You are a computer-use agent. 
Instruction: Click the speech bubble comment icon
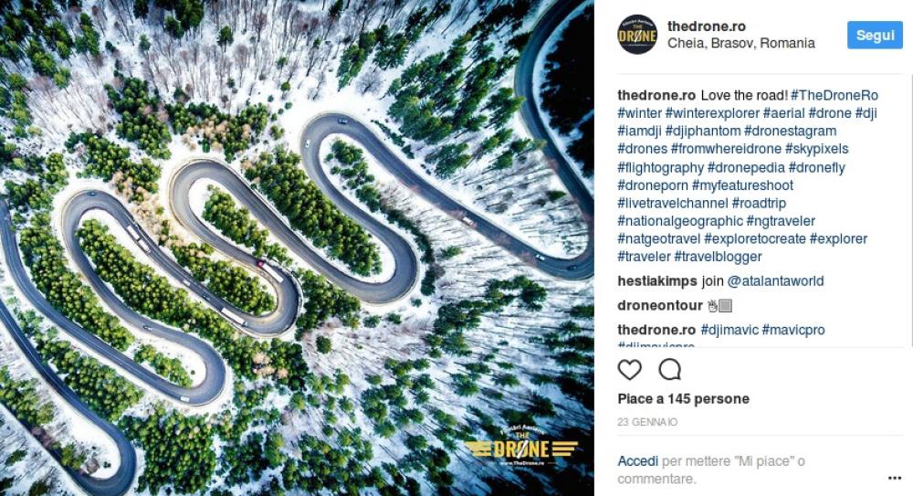click(669, 370)
